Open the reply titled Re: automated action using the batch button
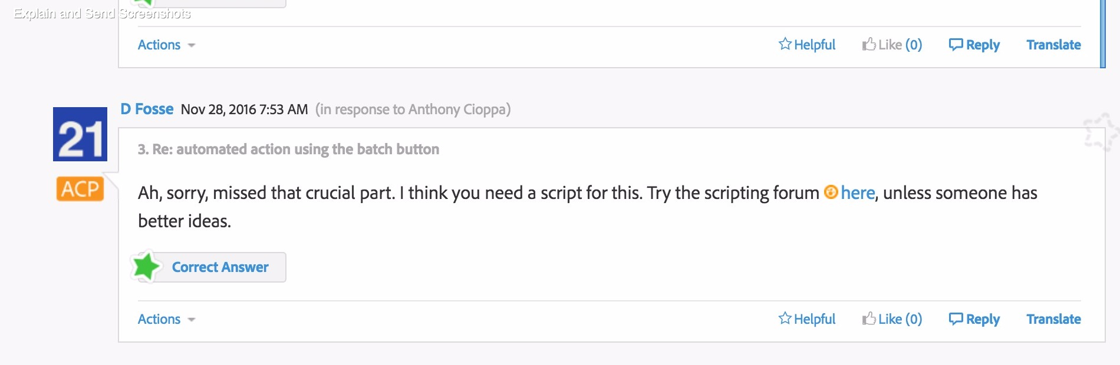 pos(288,149)
